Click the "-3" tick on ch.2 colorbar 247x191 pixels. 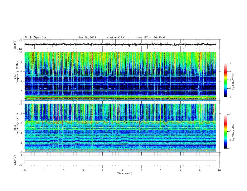tap(230, 115)
